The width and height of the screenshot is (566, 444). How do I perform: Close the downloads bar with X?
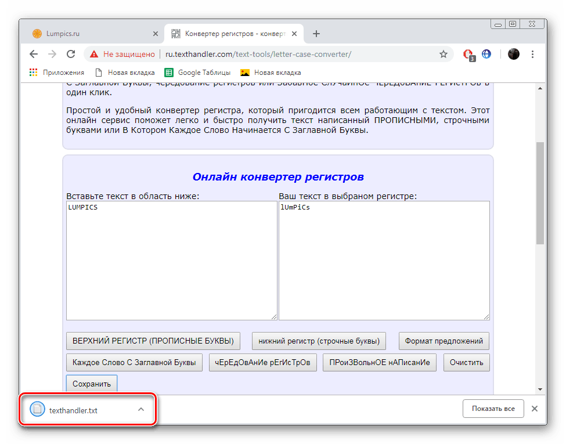pyautogui.click(x=535, y=408)
